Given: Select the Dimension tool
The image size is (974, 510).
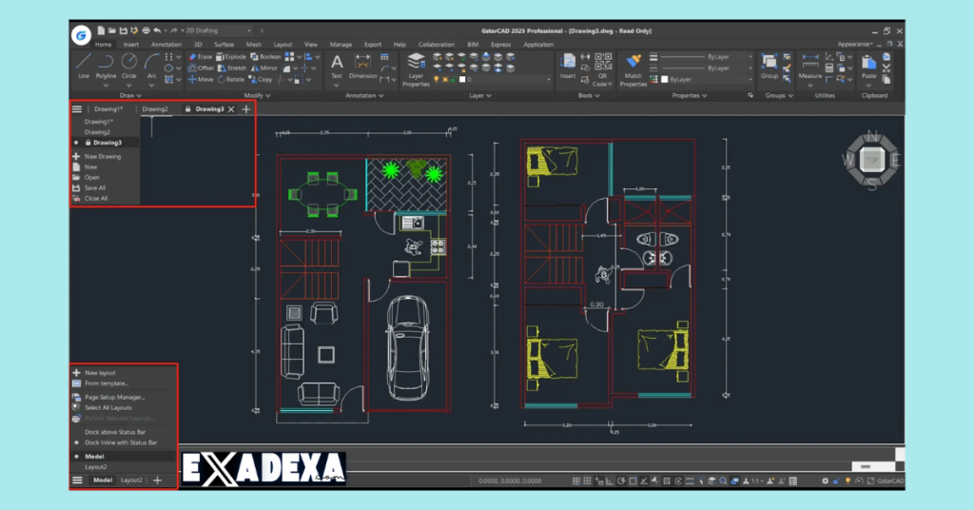Looking at the screenshot, I should pos(362,66).
